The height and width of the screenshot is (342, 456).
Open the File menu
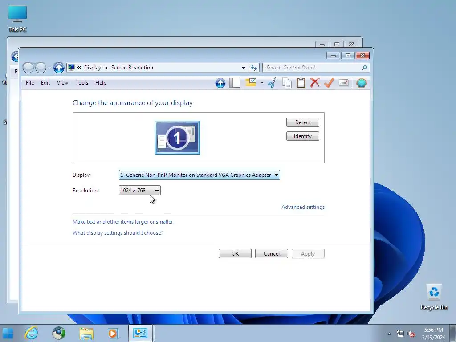coord(30,83)
